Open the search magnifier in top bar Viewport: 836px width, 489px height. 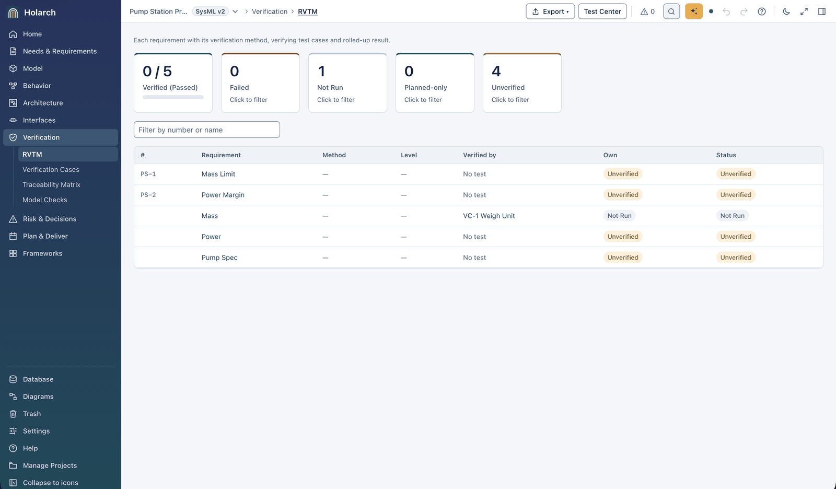(x=671, y=11)
